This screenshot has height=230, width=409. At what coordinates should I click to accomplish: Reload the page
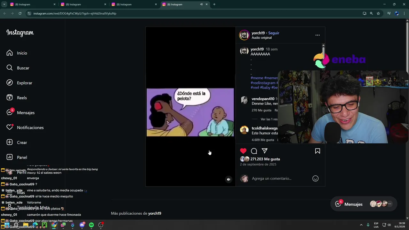click(20, 13)
